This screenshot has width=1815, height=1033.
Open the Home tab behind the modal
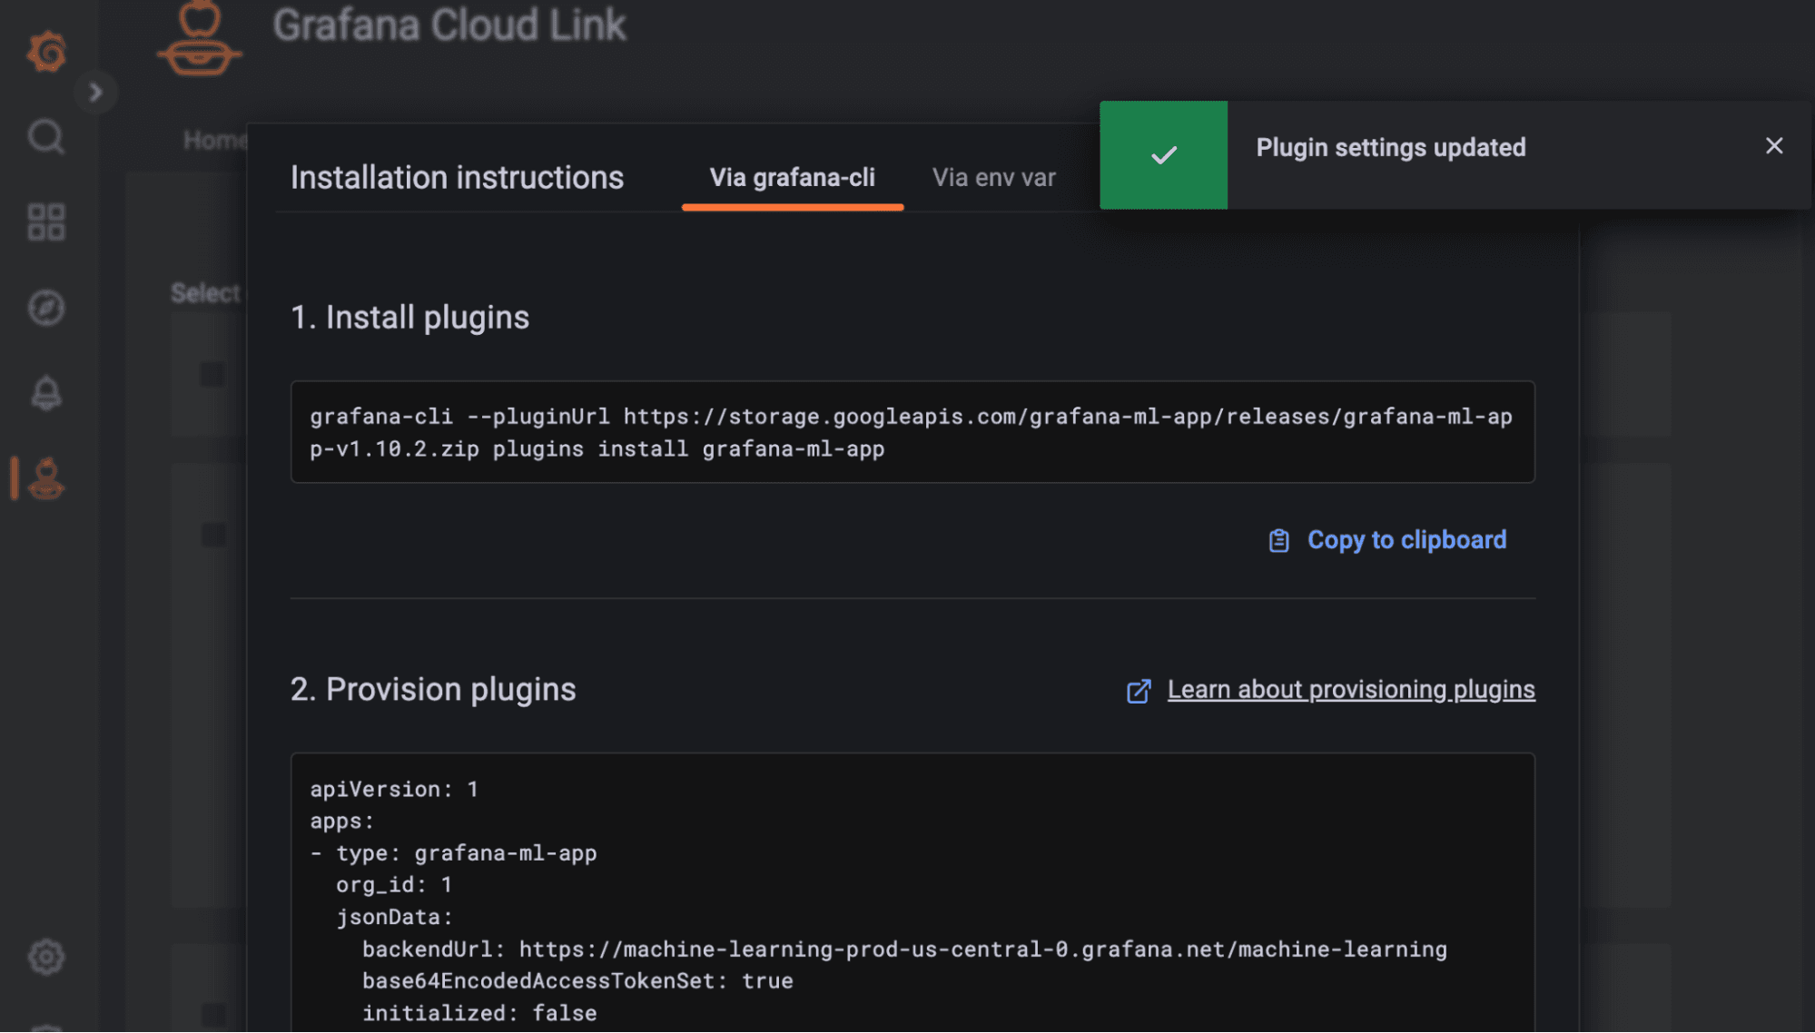[x=214, y=141]
